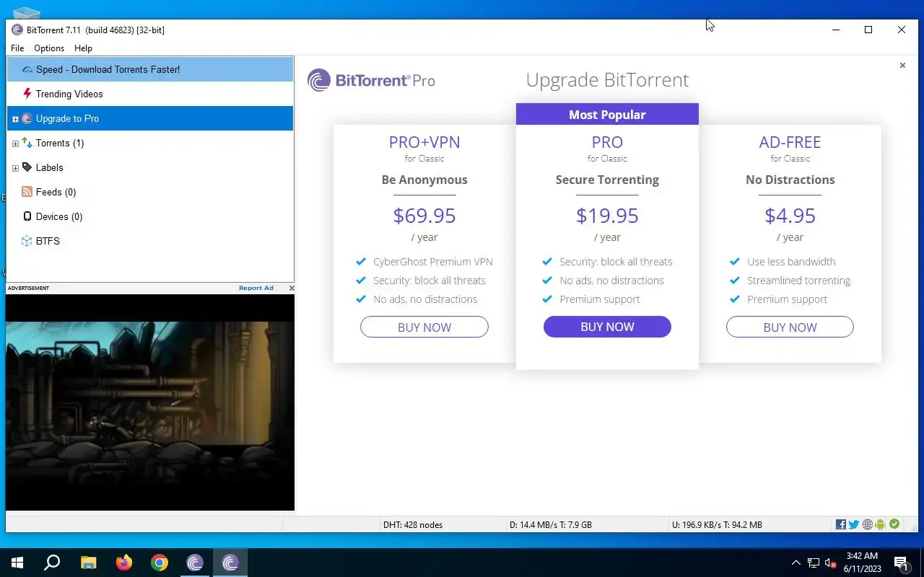Click the Upgrade to Pro swirl icon
The image size is (924, 577).
click(27, 118)
